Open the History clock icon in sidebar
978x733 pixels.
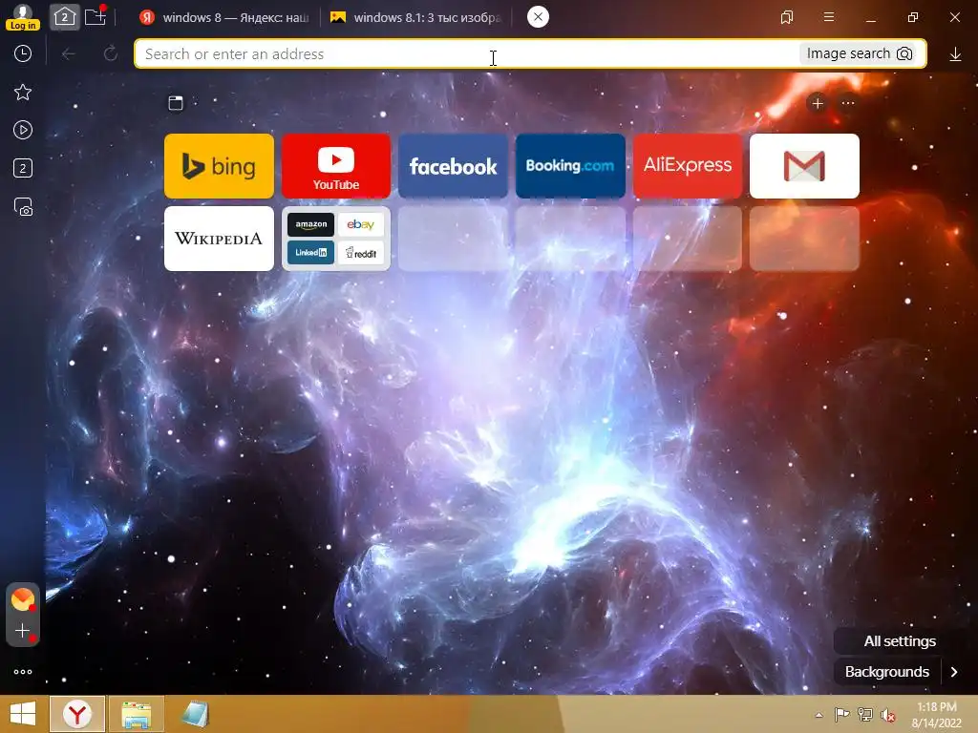pyautogui.click(x=23, y=53)
